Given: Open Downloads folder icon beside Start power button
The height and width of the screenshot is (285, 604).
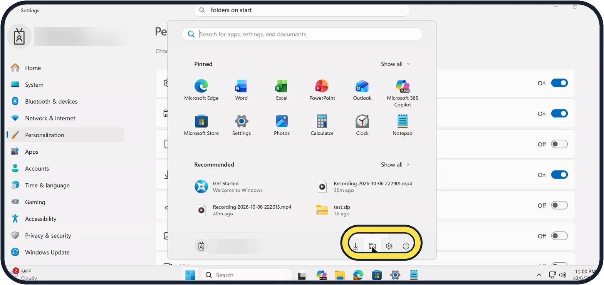Looking at the screenshot, I should (356, 246).
